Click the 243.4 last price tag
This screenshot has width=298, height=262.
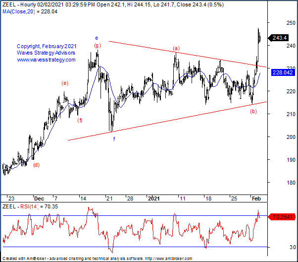point(278,38)
